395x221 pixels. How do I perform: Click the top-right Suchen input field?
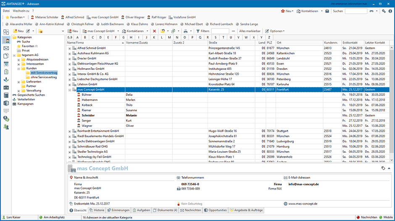[x=355, y=11]
